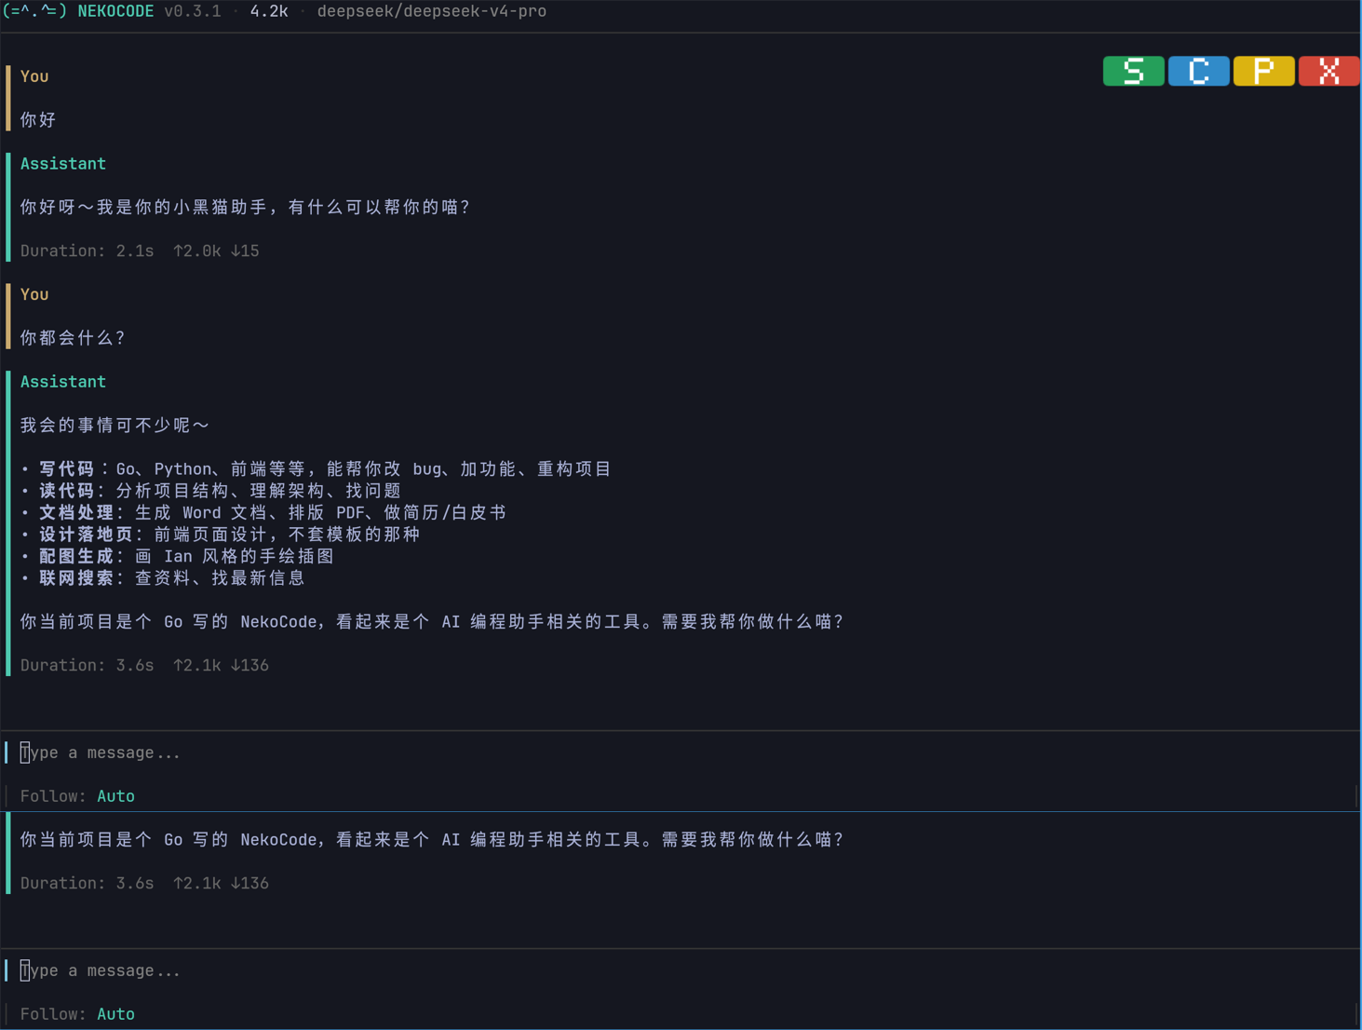Click the version v0.3.1 label

tap(193, 11)
